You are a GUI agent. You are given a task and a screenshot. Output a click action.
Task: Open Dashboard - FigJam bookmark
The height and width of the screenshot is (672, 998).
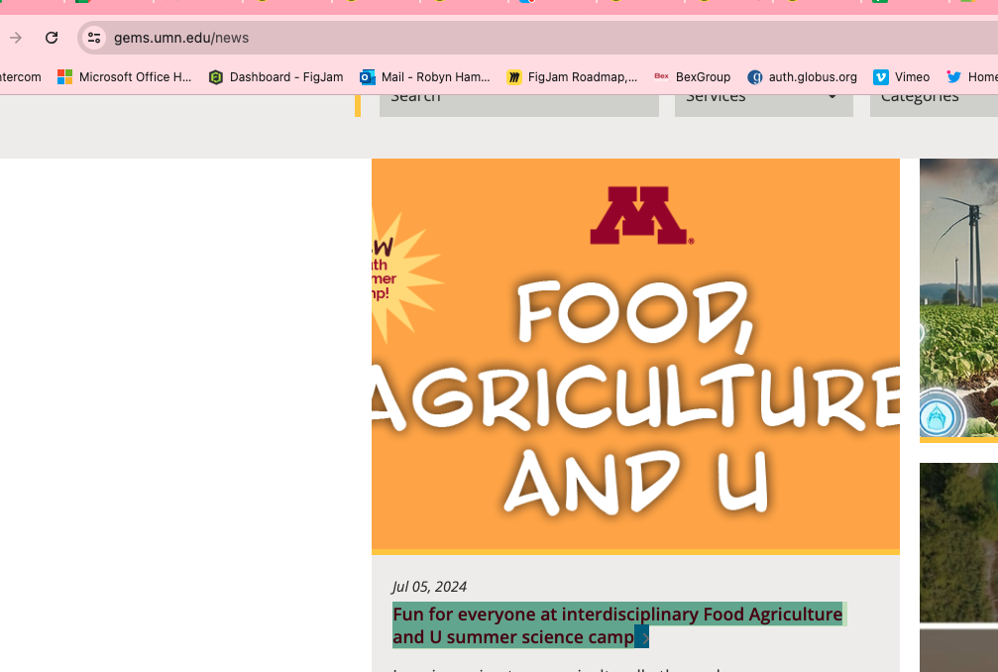click(x=276, y=76)
